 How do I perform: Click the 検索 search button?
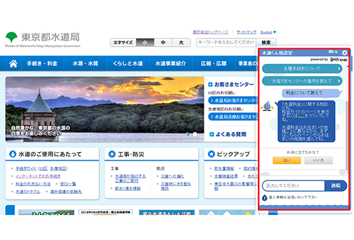266,42
